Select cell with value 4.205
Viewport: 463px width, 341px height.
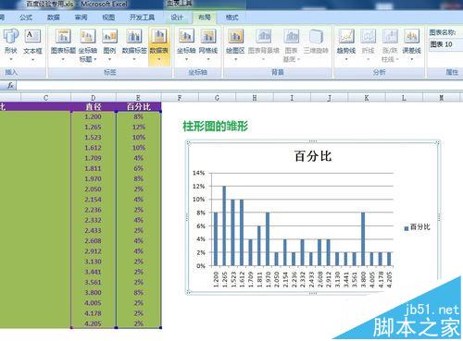tap(94, 323)
